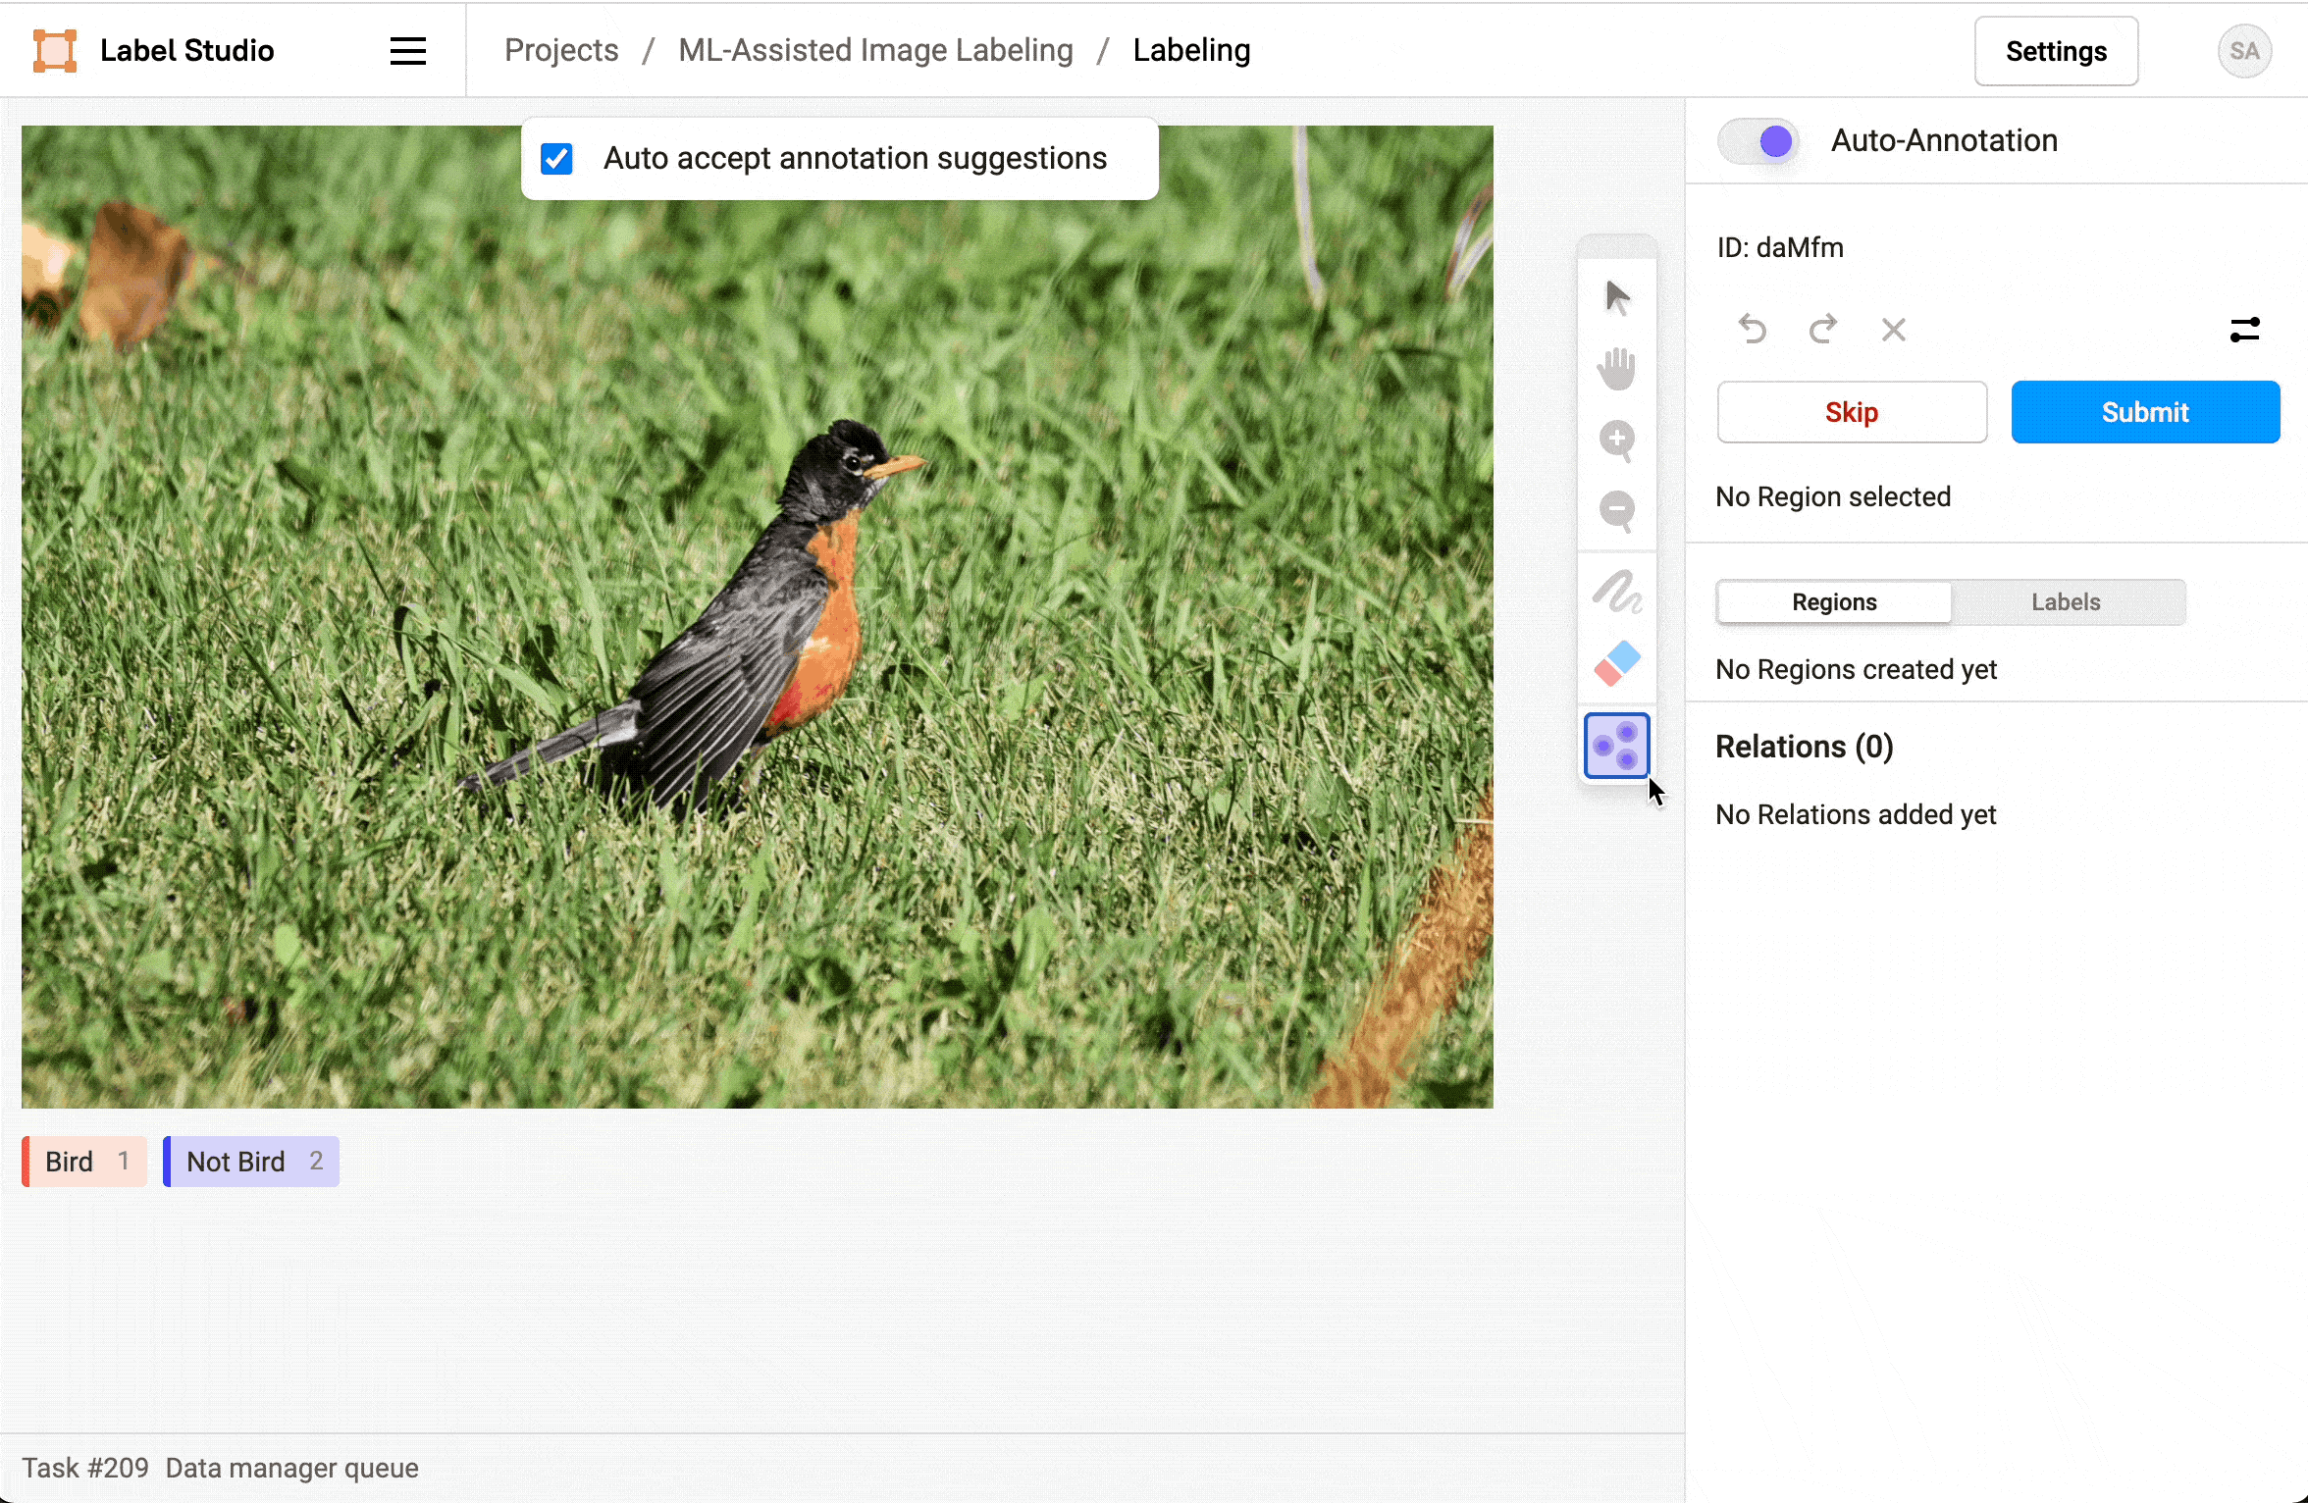This screenshot has height=1503, width=2308.
Task: Toggle Auto accept annotation suggestions checkbox
Action: (556, 158)
